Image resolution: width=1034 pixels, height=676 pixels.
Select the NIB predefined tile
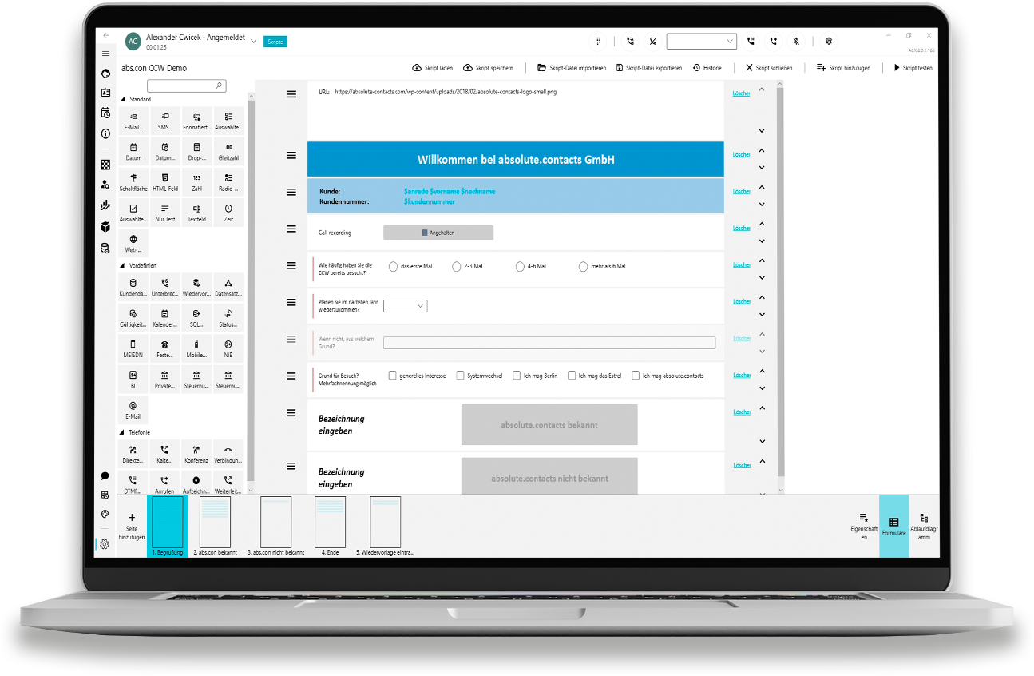(x=228, y=348)
